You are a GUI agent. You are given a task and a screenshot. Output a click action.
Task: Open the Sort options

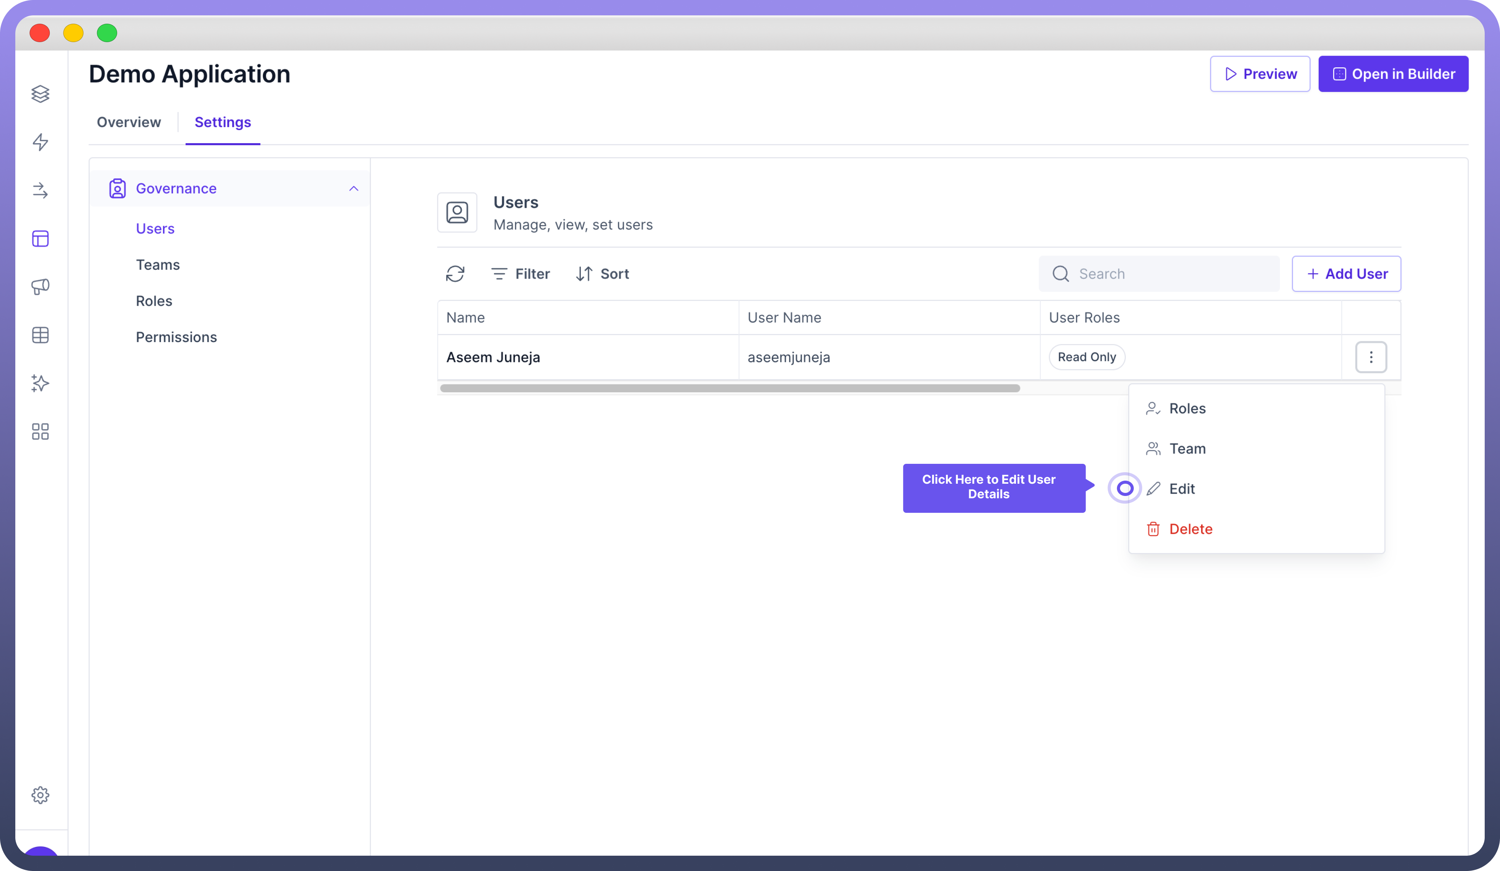(x=602, y=274)
